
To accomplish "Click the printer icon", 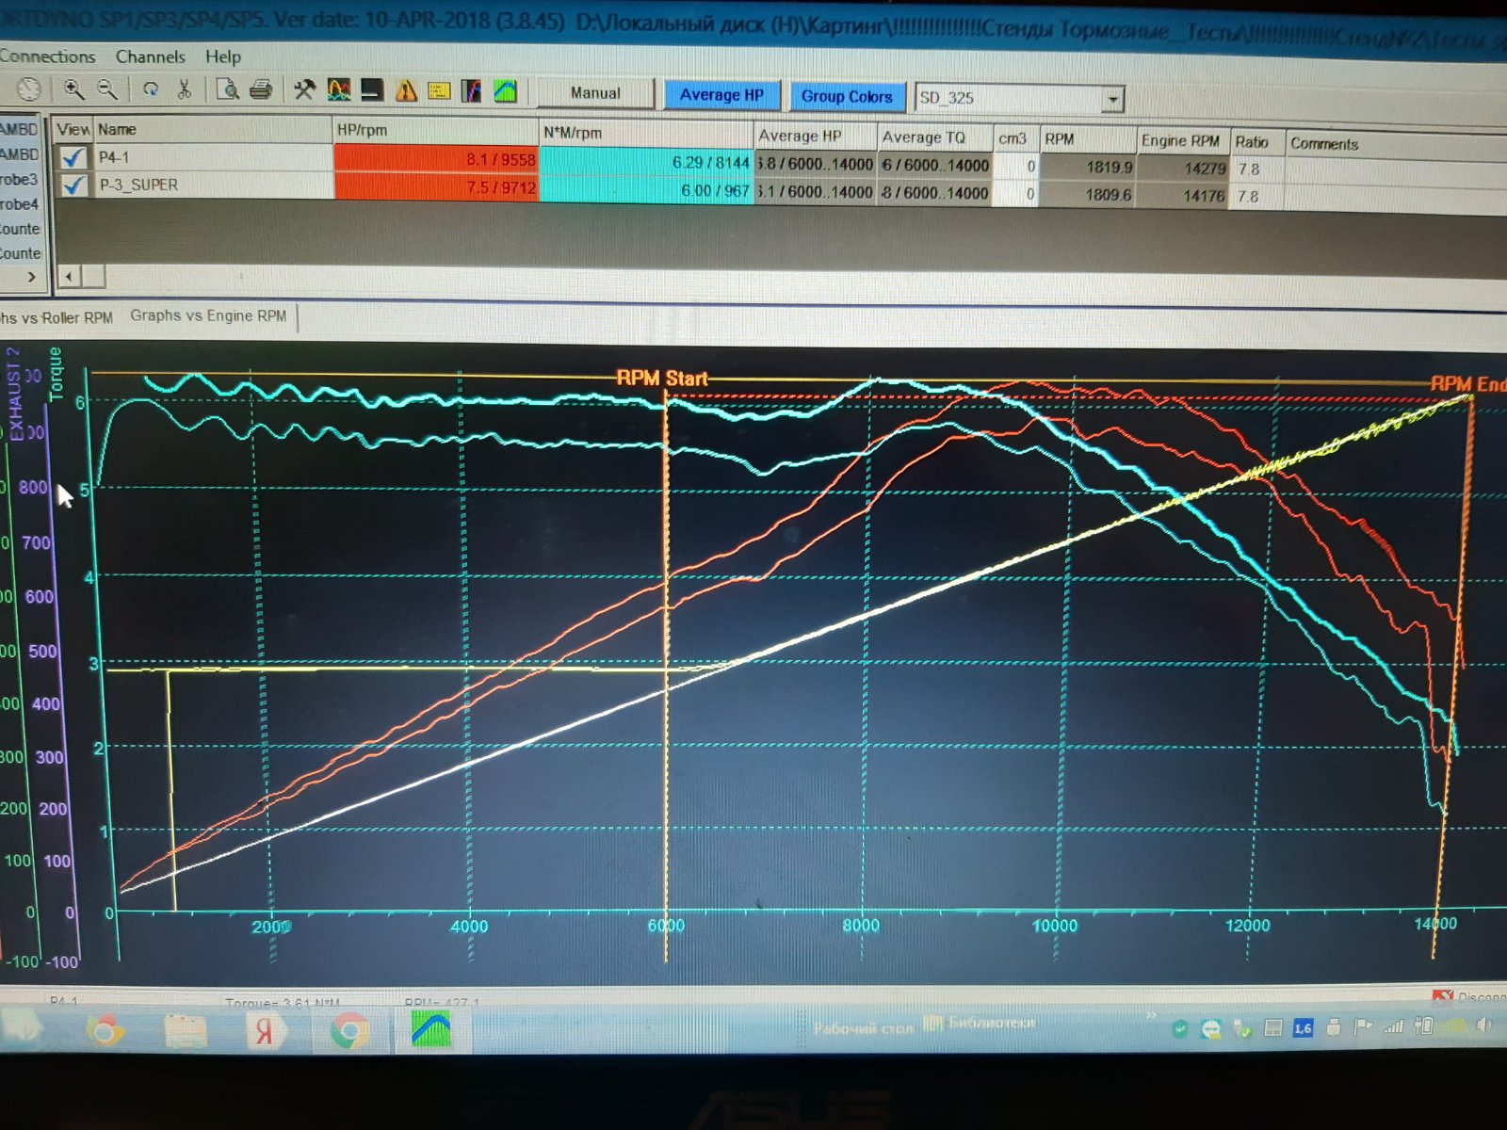I will click(x=261, y=89).
